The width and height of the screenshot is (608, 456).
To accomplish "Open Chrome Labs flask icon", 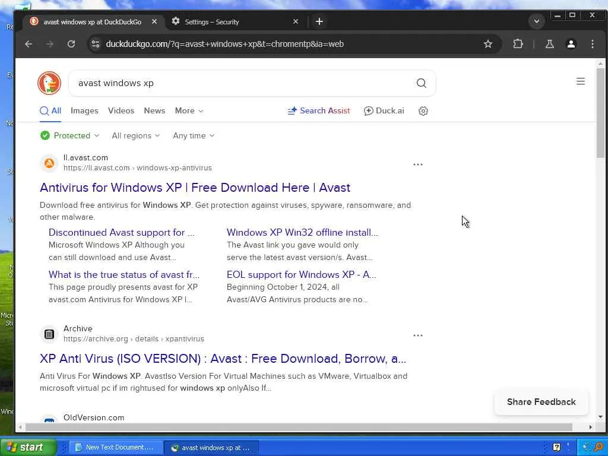I will pyautogui.click(x=549, y=44).
